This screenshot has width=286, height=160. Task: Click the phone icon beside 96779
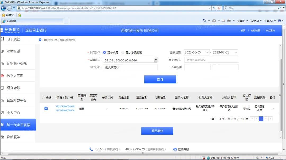point(91,149)
